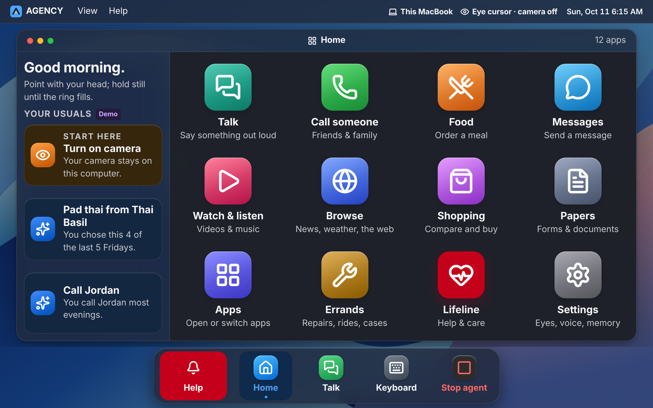Open Watch & listen videos app
The height and width of the screenshot is (408, 653).
click(228, 181)
